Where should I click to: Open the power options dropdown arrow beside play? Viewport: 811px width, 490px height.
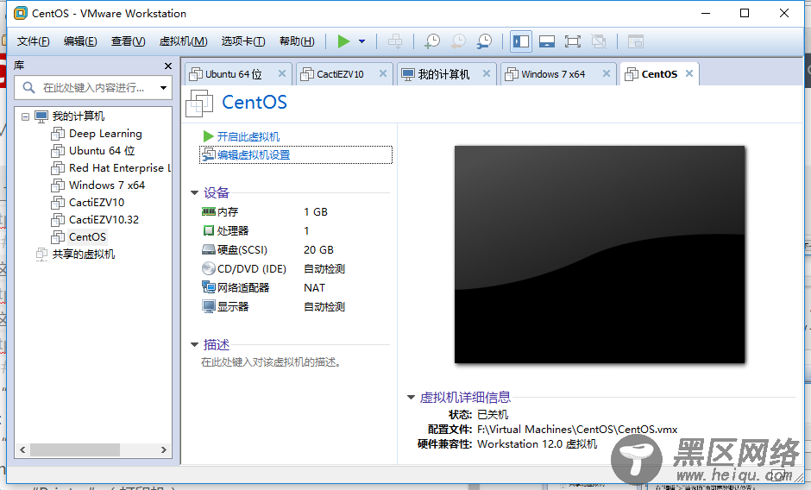362,41
